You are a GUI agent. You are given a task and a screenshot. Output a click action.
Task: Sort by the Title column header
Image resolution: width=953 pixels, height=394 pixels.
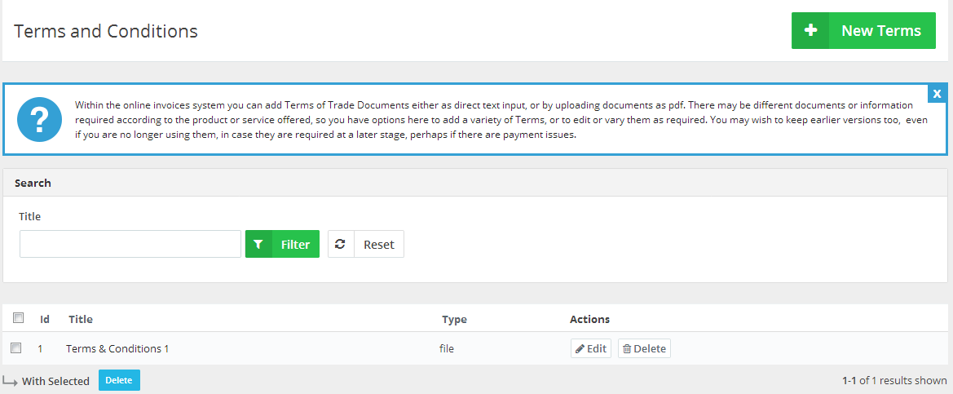point(80,319)
